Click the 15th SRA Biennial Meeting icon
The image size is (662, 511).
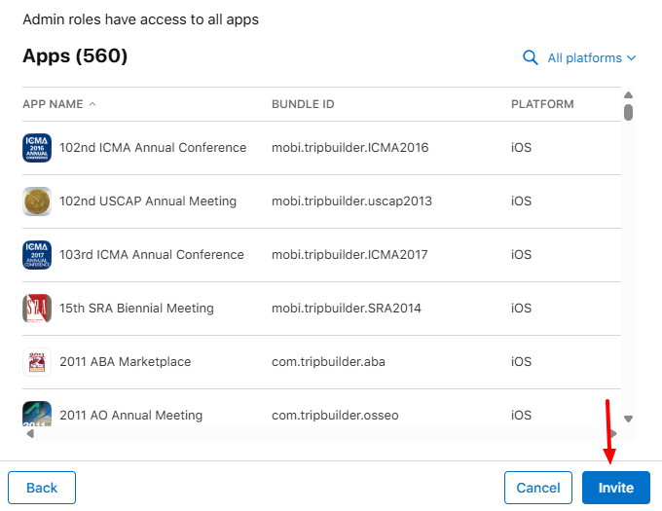37,309
